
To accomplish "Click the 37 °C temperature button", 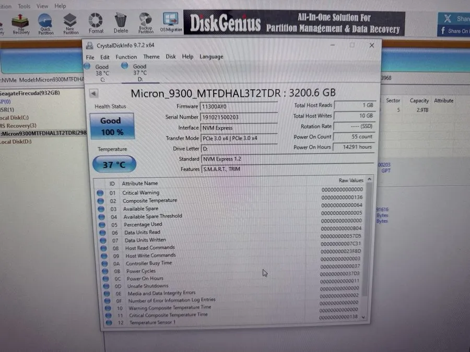I will [x=114, y=164].
